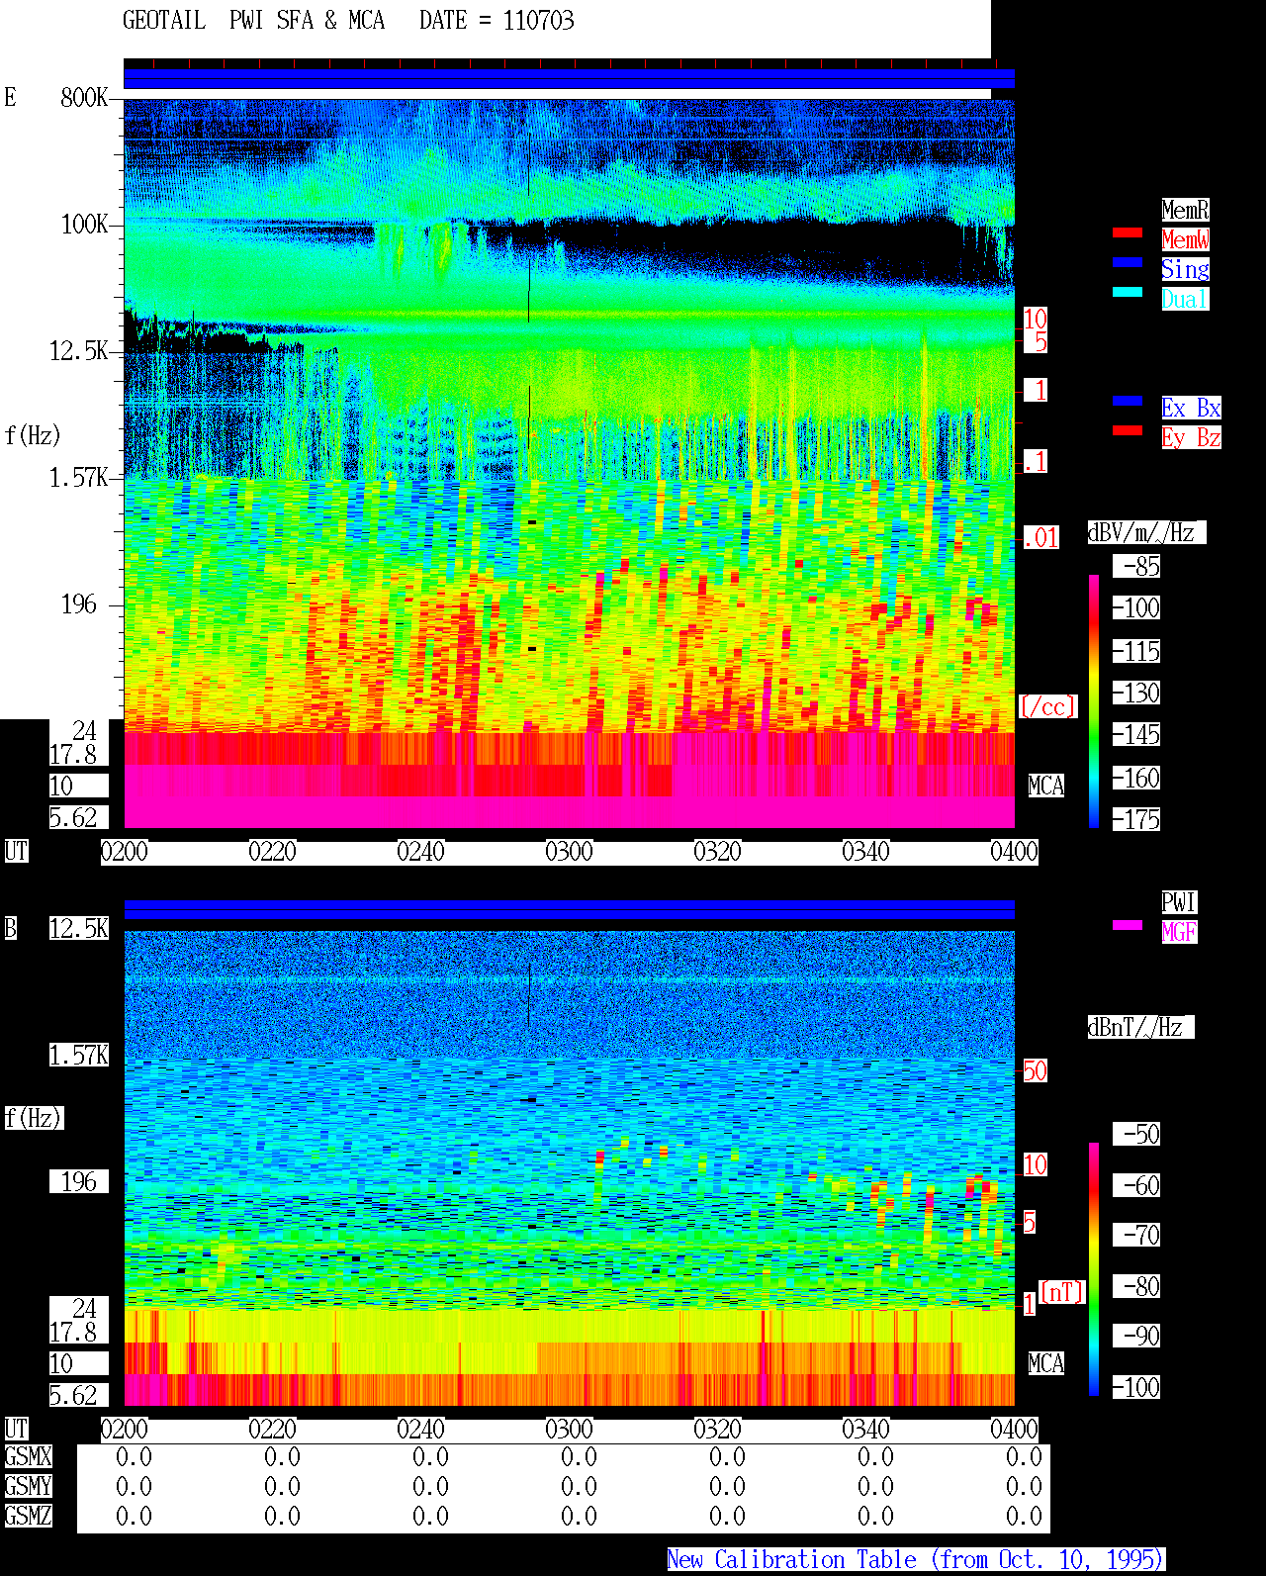
Task: Click the 'dBV/m/√Hz' unit label
Action: pos(1146,532)
